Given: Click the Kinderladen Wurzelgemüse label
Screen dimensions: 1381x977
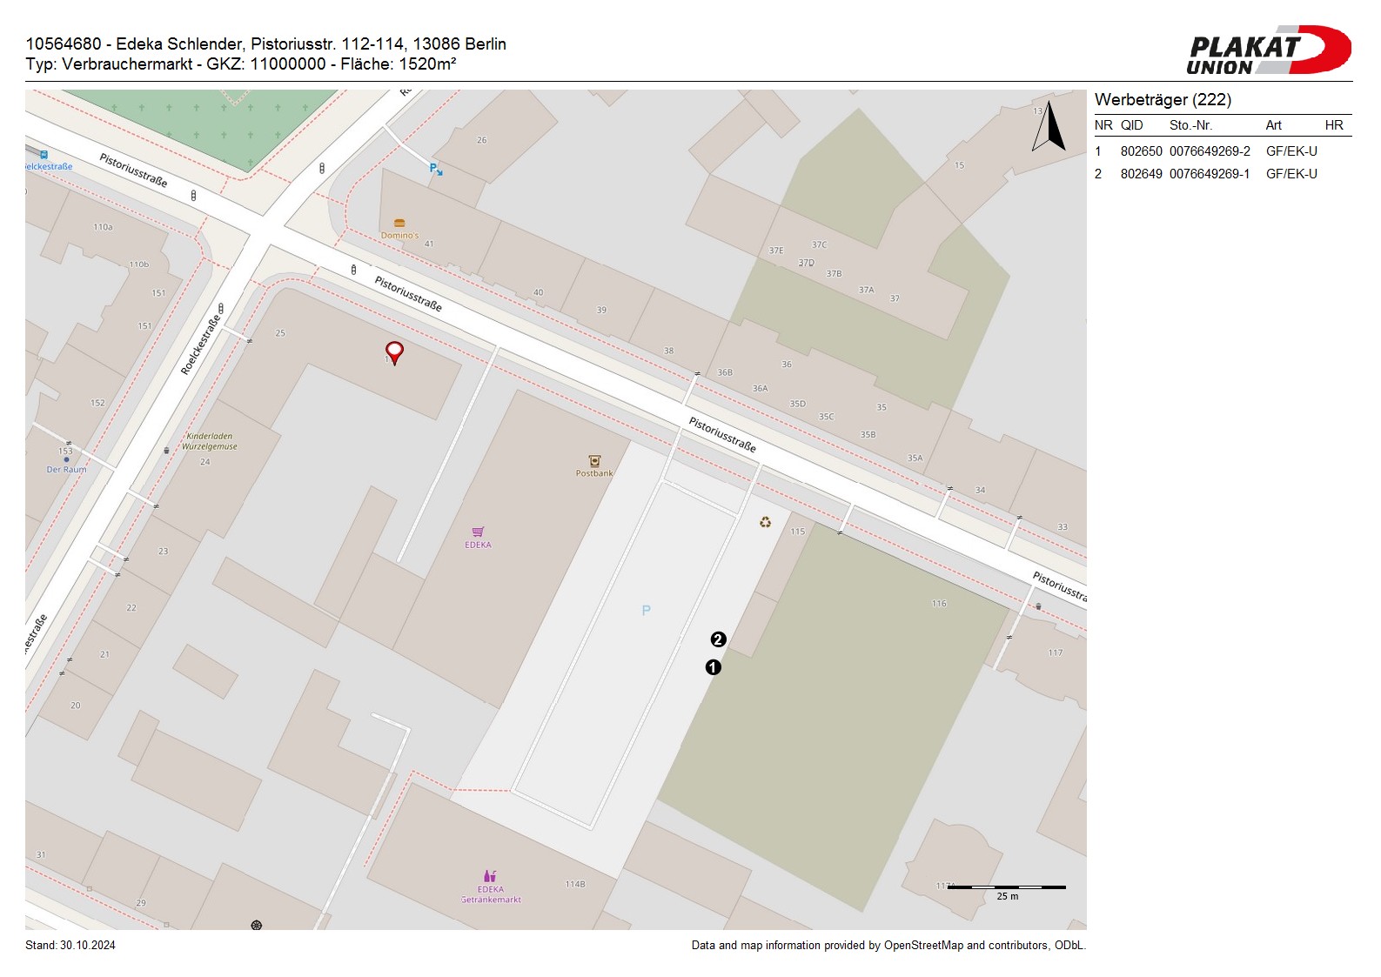Looking at the screenshot, I should pyautogui.click(x=209, y=441).
